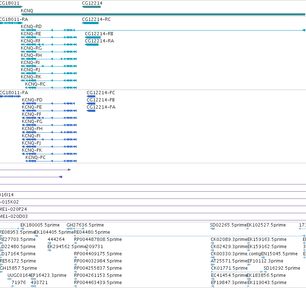Open the CG12214-PB protein label
The image size is (306, 288).
pos(101,100)
